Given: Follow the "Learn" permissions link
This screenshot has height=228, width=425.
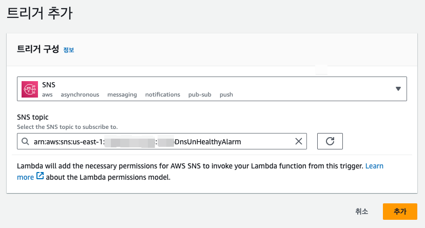Looking at the screenshot, I should (374, 166).
